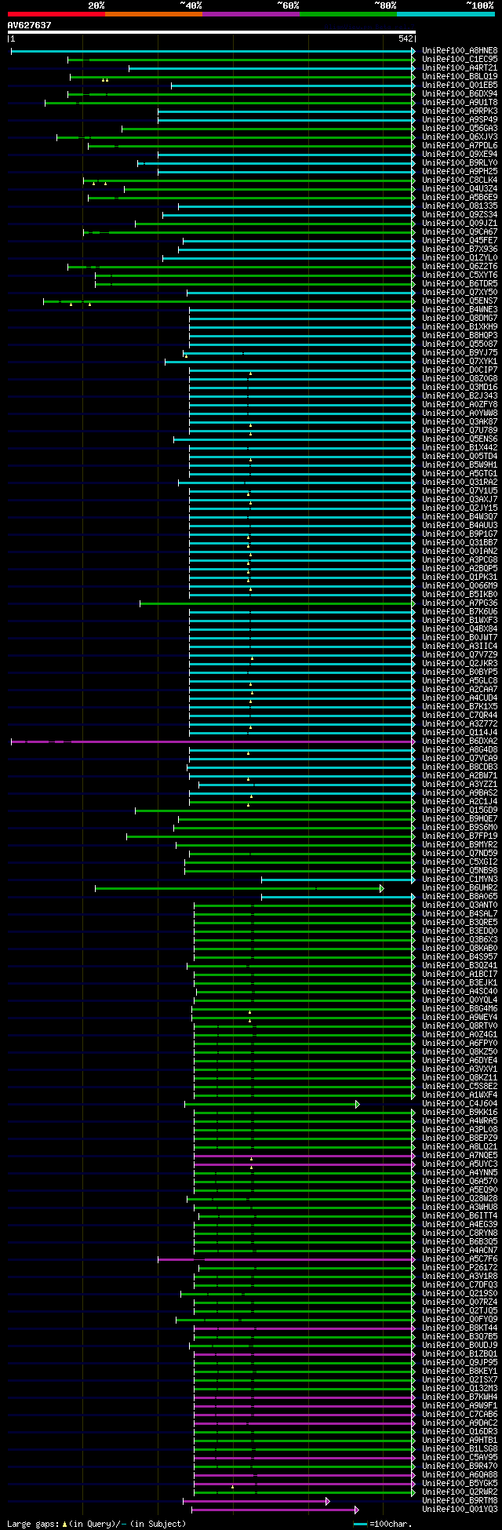Select the UniRef100_Q15GD9 label
The height and width of the screenshot is (1530, 502).
[x=460, y=810]
